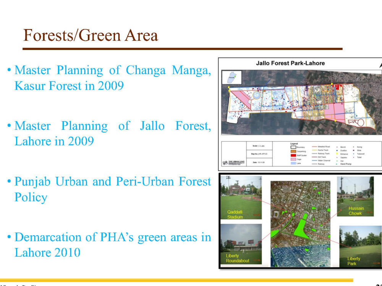This screenshot has width=382, height=286.
Task: Click the hatched Carparking legend swatch
Action: pyautogui.click(x=293, y=151)
